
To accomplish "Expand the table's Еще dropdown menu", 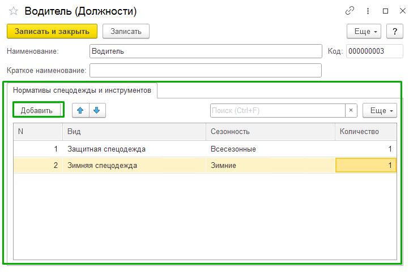I will [x=380, y=110].
